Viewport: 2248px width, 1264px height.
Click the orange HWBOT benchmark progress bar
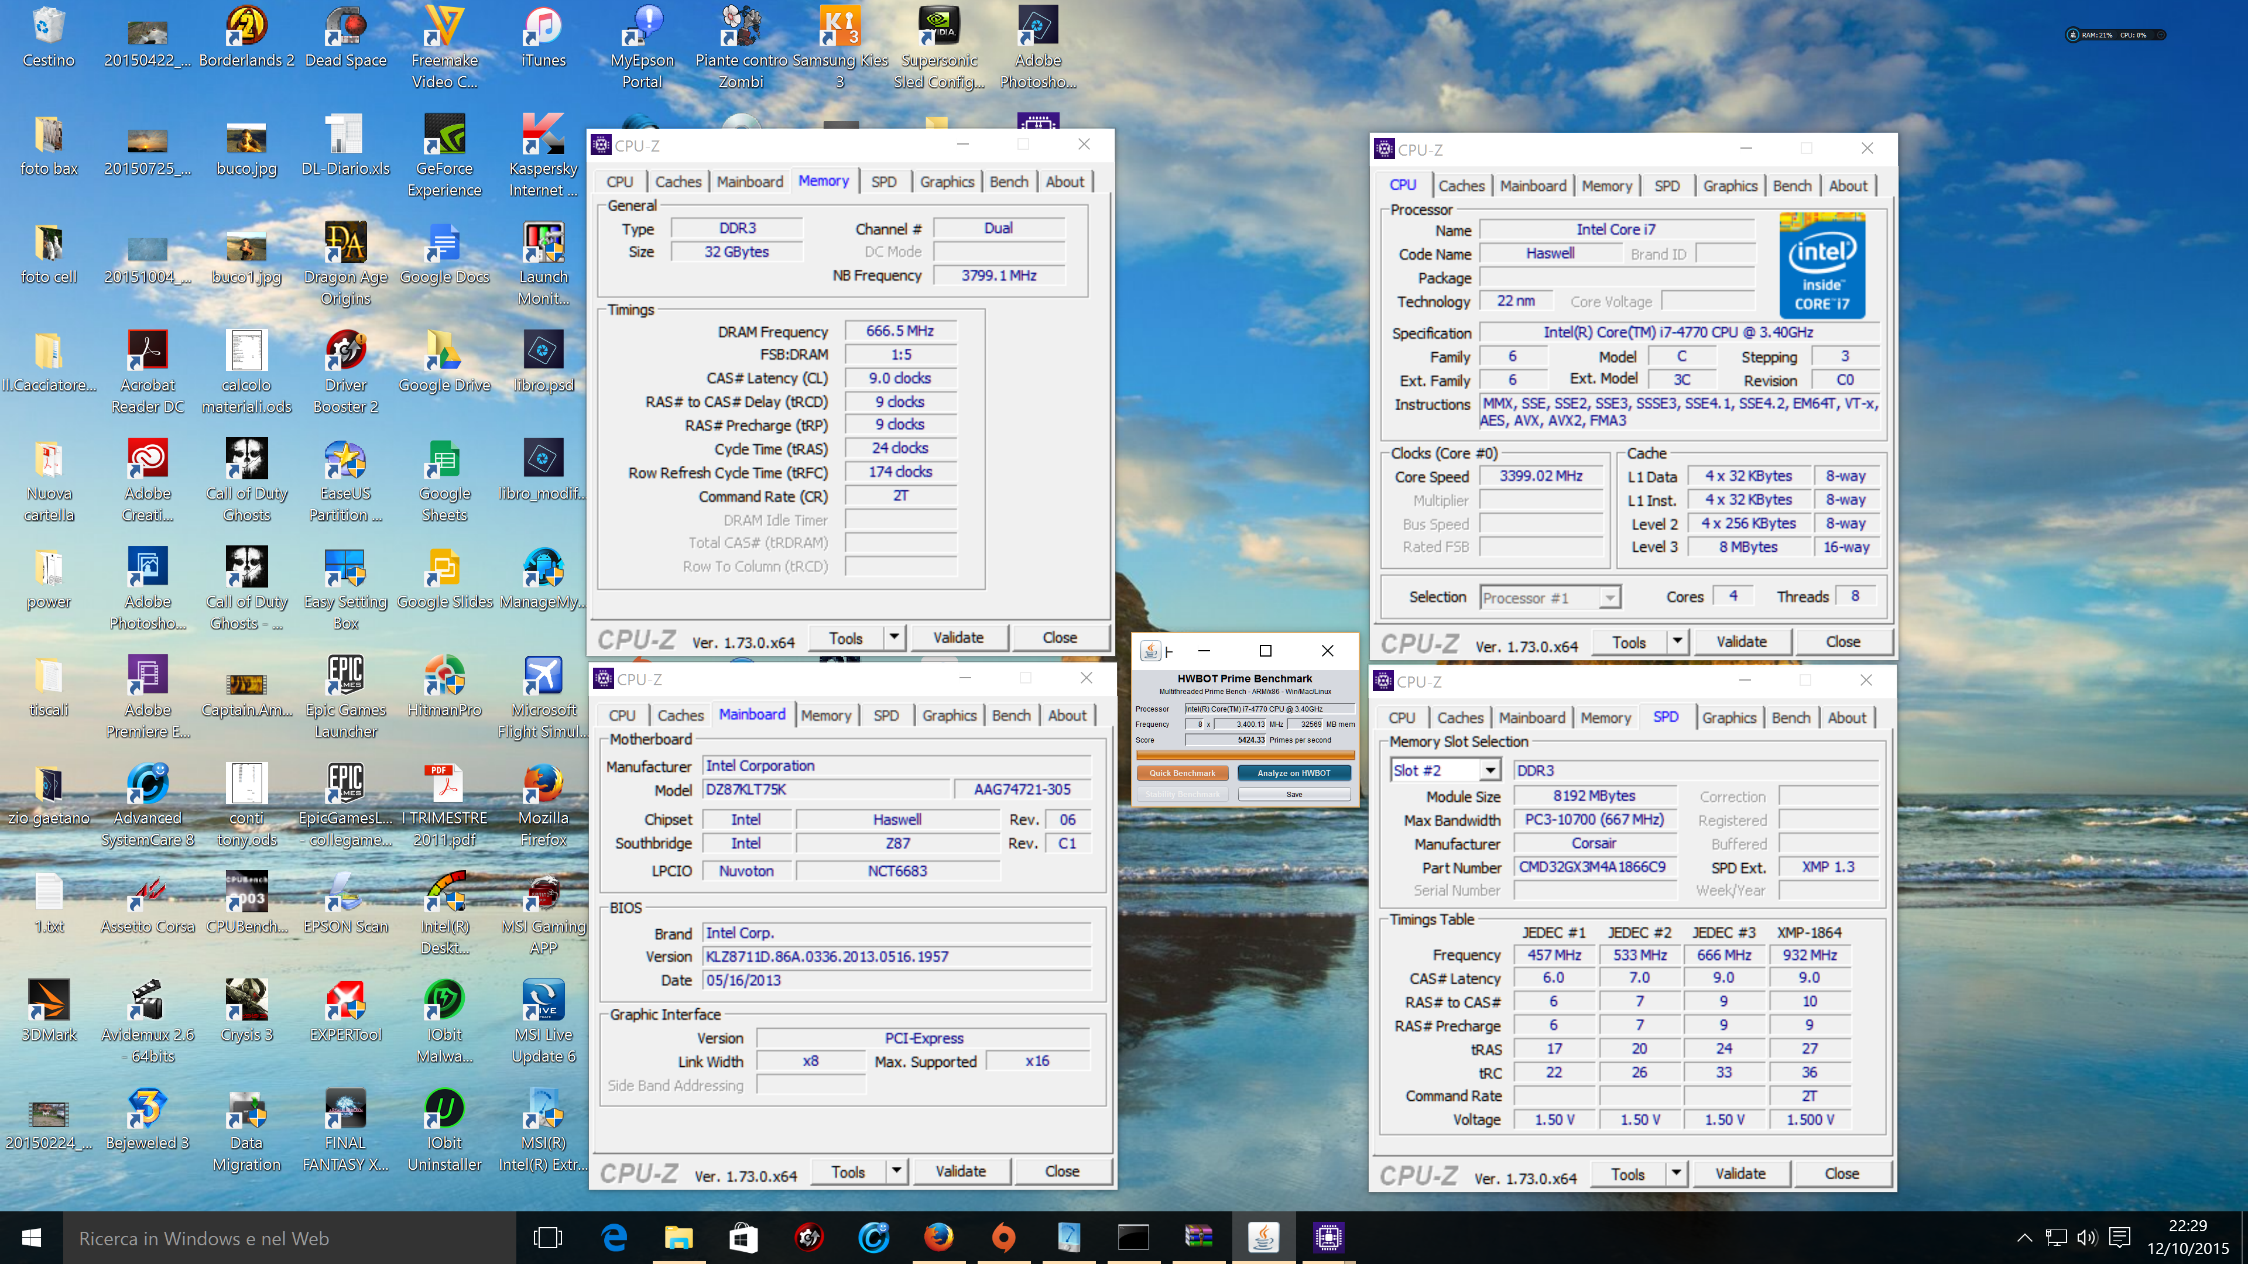click(x=1245, y=755)
